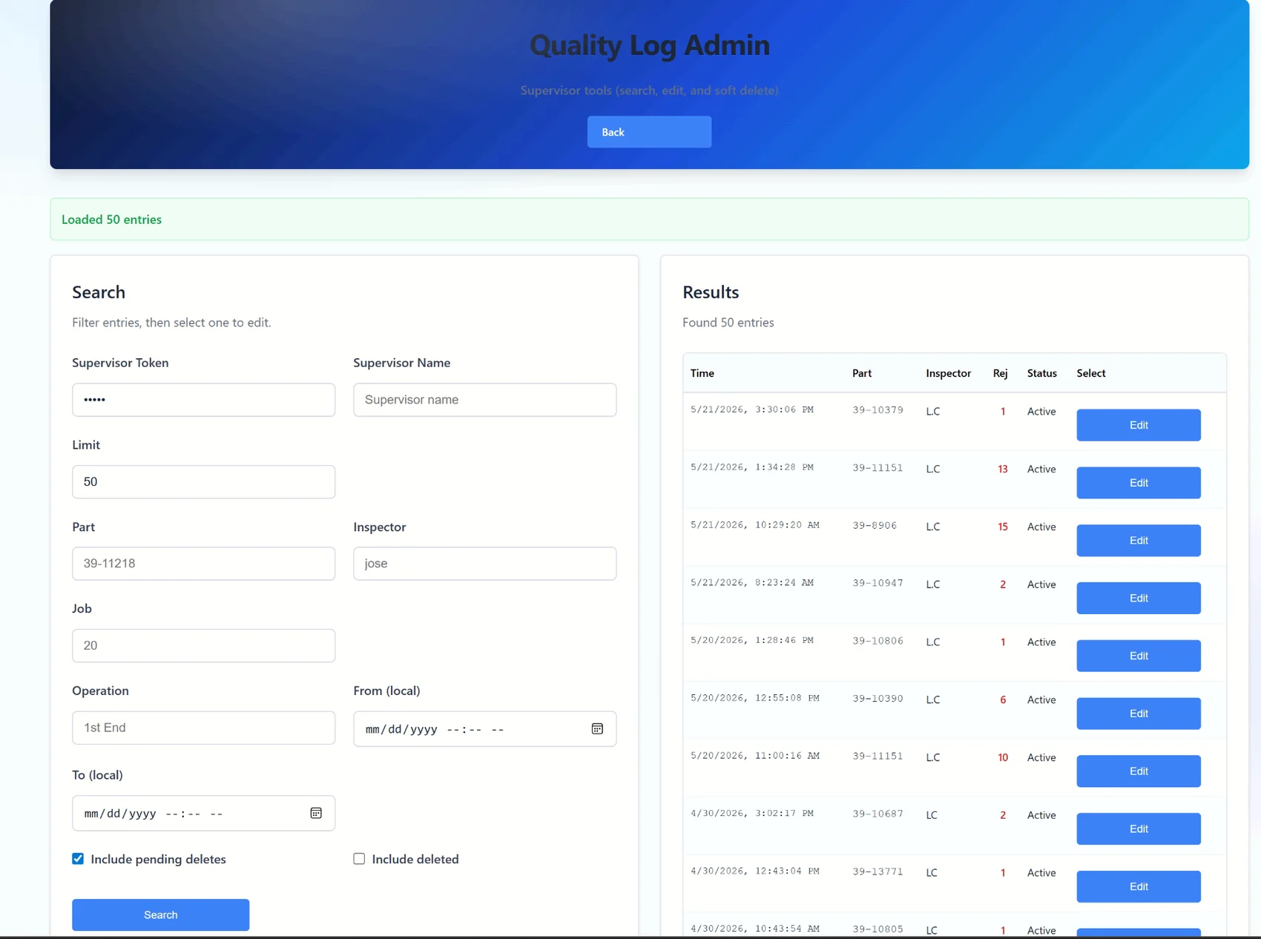
Task: Edit the entry for part 39-10947
Action: click(x=1139, y=598)
